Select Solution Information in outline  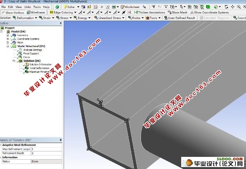click(x=41, y=65)
